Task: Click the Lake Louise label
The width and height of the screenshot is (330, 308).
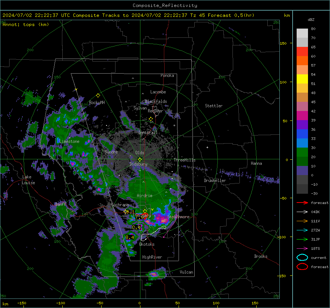Action: point(28,180)
